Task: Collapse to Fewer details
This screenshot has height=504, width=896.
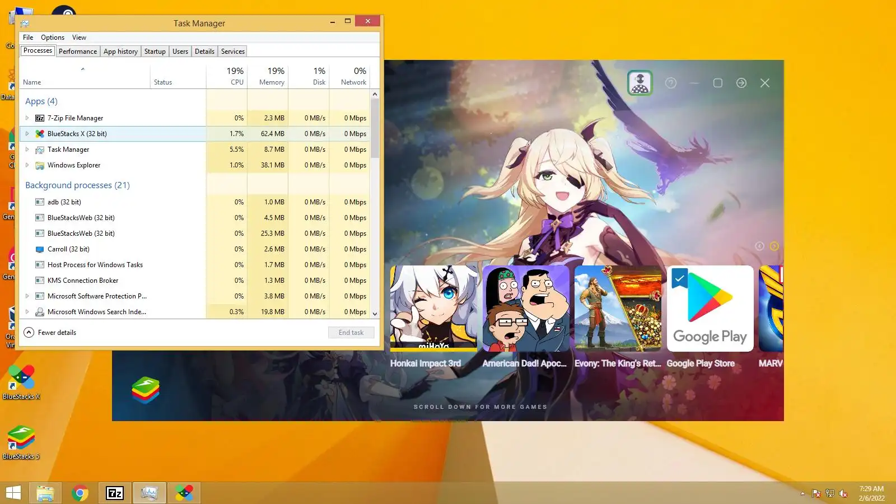Action: (x=50, y=333)
